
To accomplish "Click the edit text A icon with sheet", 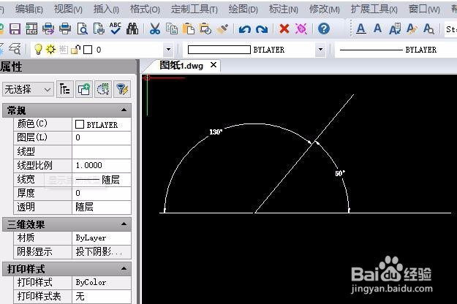I will coord(395,28).
